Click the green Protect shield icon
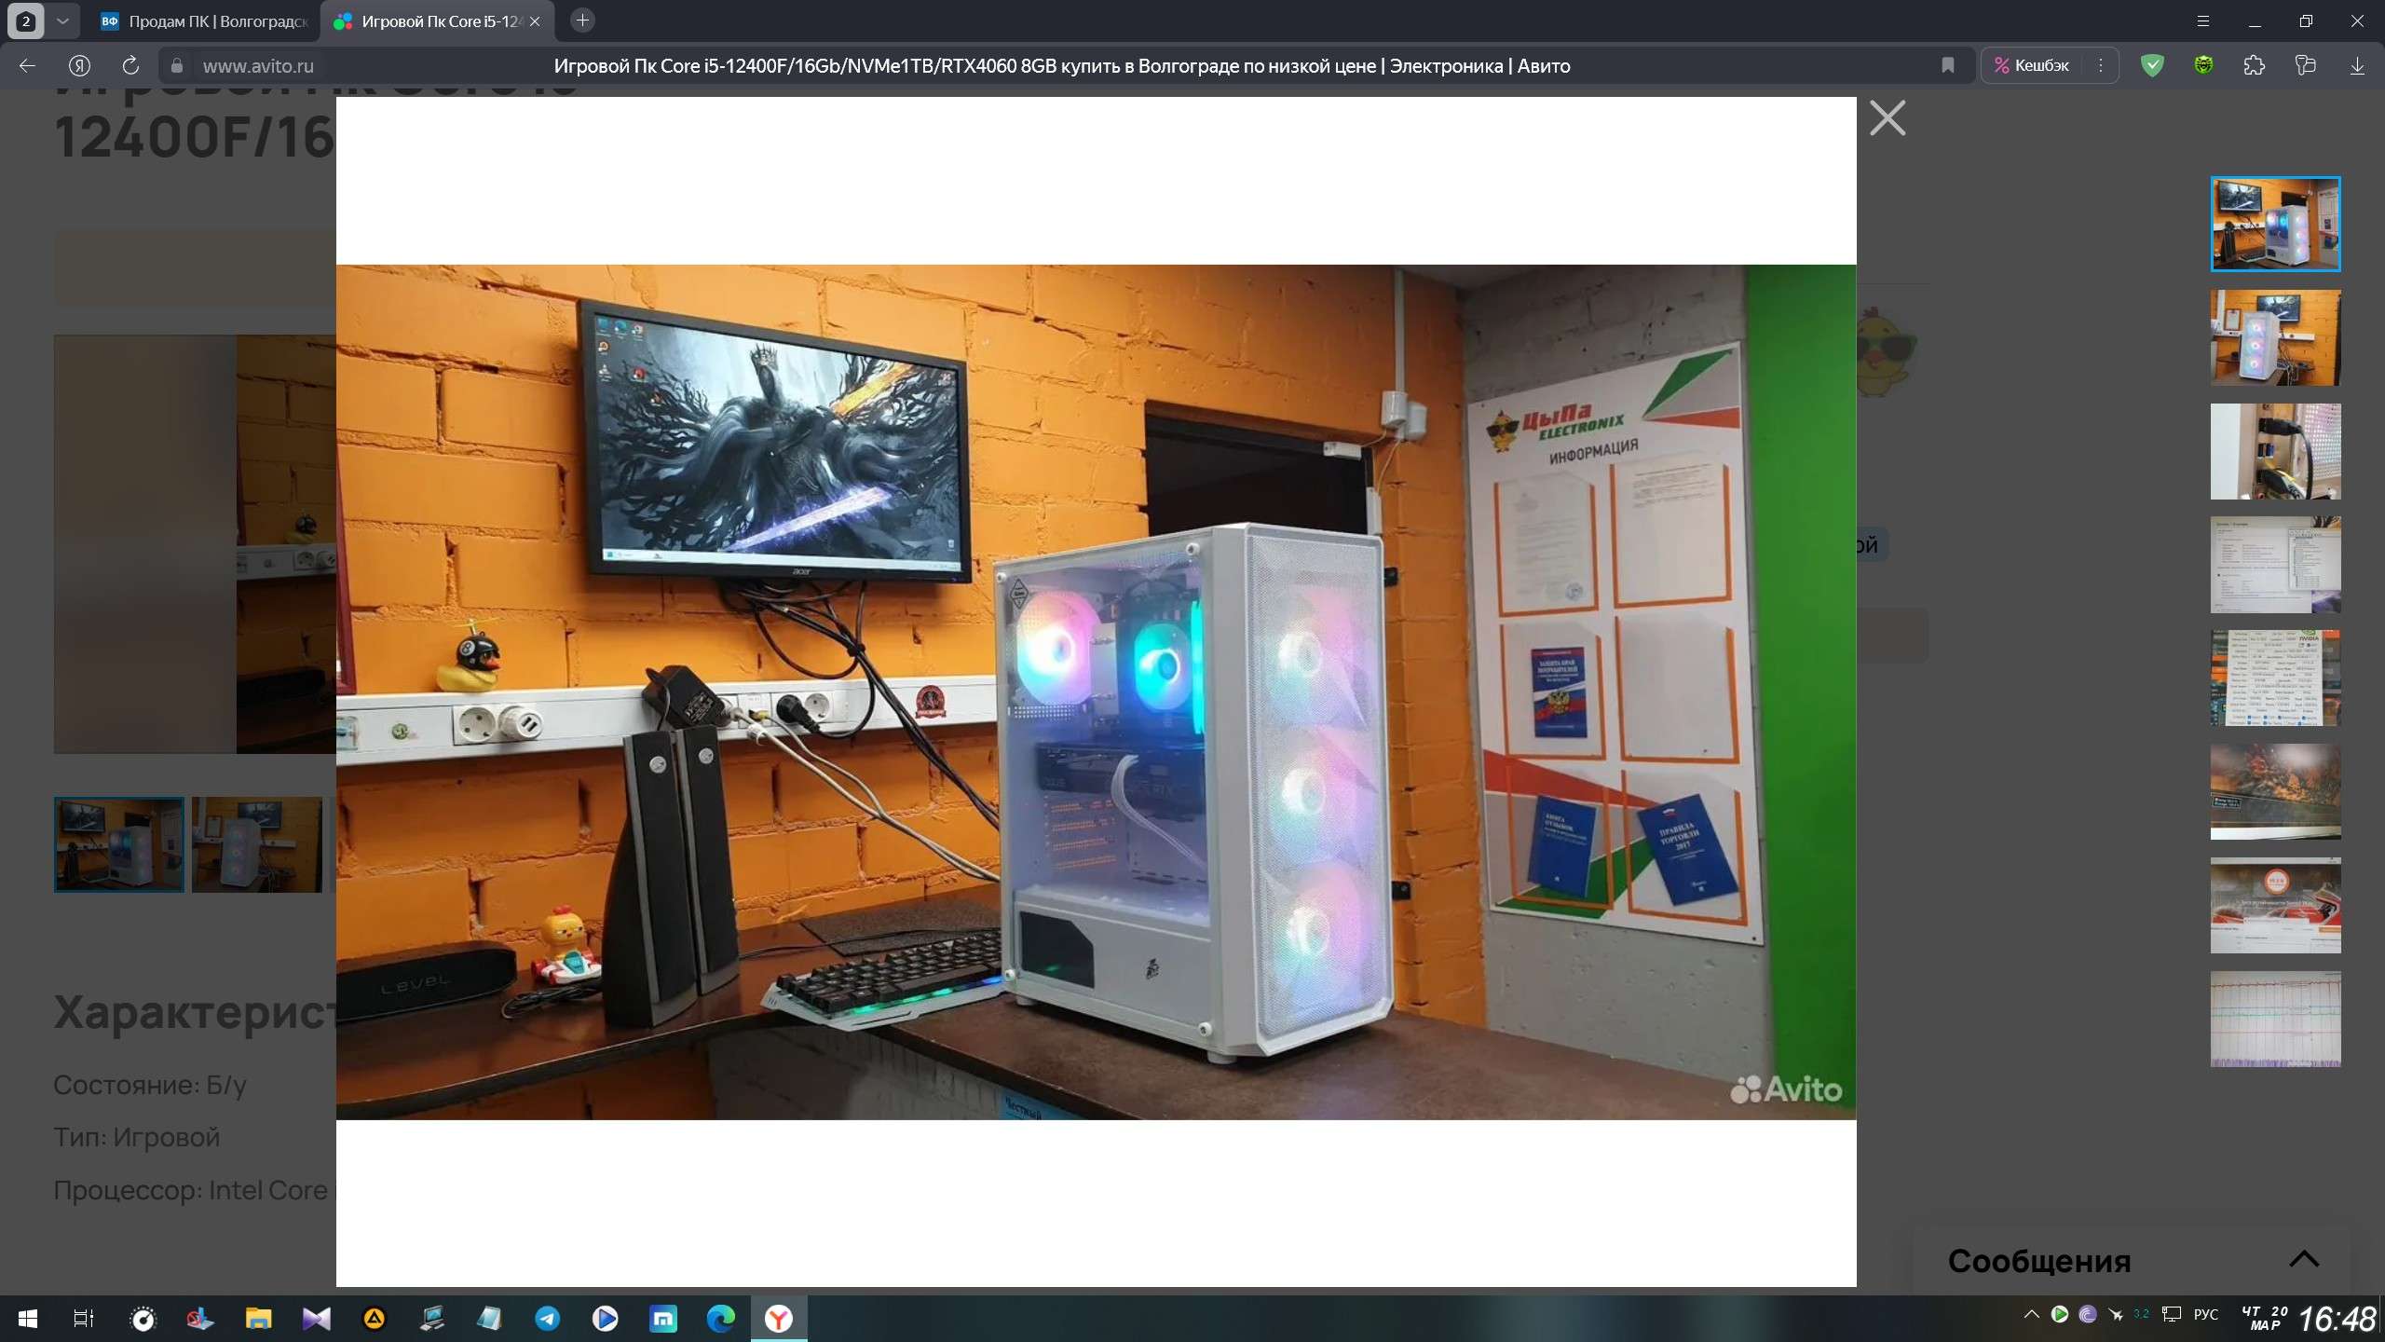Image resolution: width=2385 pixels, height=1342 pixels. 2152,65
